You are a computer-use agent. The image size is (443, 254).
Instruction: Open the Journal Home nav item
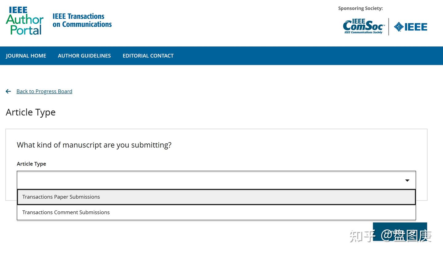coord(26,56)
